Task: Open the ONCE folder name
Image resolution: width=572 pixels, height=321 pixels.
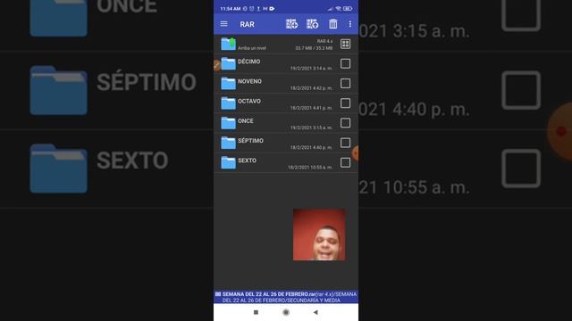Action: [246, 120]
